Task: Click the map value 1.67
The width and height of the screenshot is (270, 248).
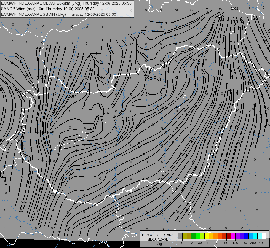Action: tap(190, 10)
